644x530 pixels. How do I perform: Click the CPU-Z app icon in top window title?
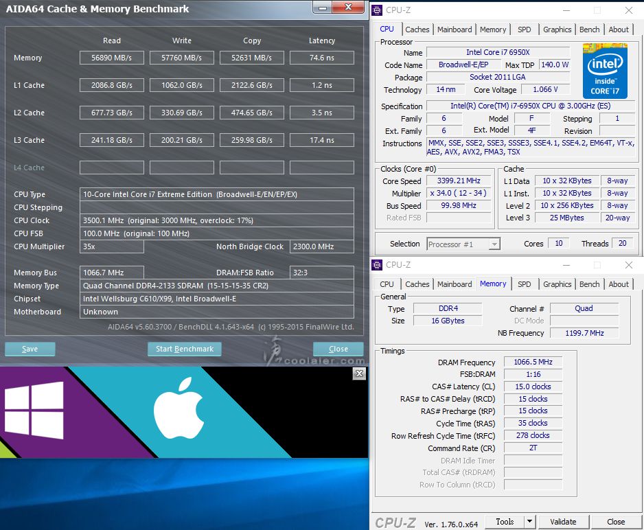377,10
